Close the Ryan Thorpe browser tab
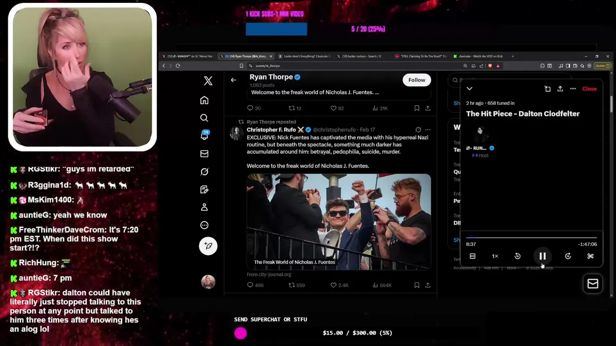This screenshot has width=616, height=346. [271, 56]
